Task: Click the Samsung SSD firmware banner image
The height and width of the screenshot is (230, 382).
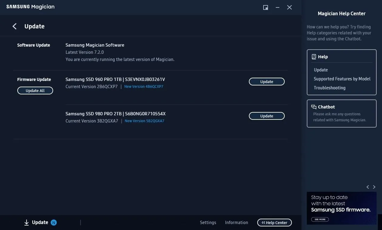Action: tap(342, 208)
